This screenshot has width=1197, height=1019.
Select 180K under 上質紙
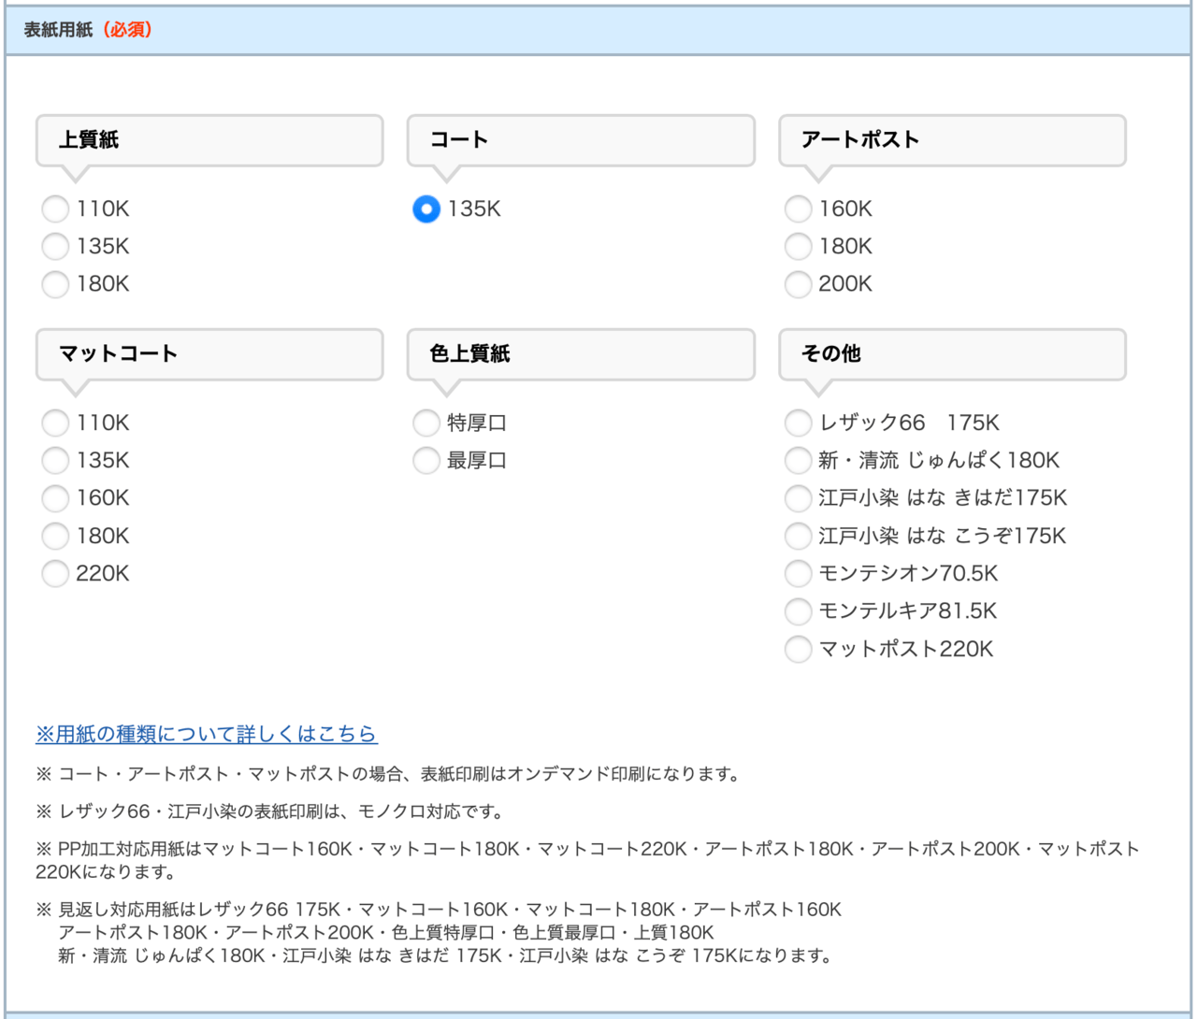[55, 284]
